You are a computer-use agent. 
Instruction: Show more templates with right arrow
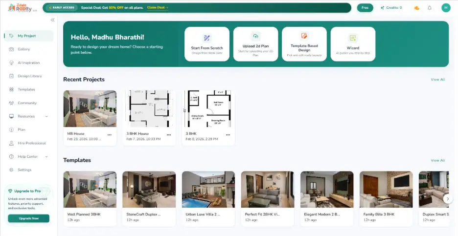tap(448, 199)
